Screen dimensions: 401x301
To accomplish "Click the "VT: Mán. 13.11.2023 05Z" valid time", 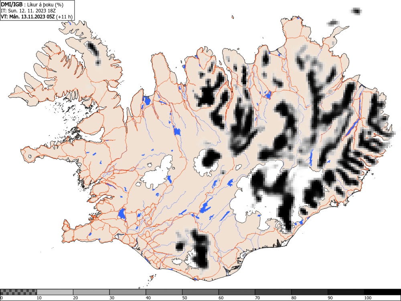I will 28,17.
